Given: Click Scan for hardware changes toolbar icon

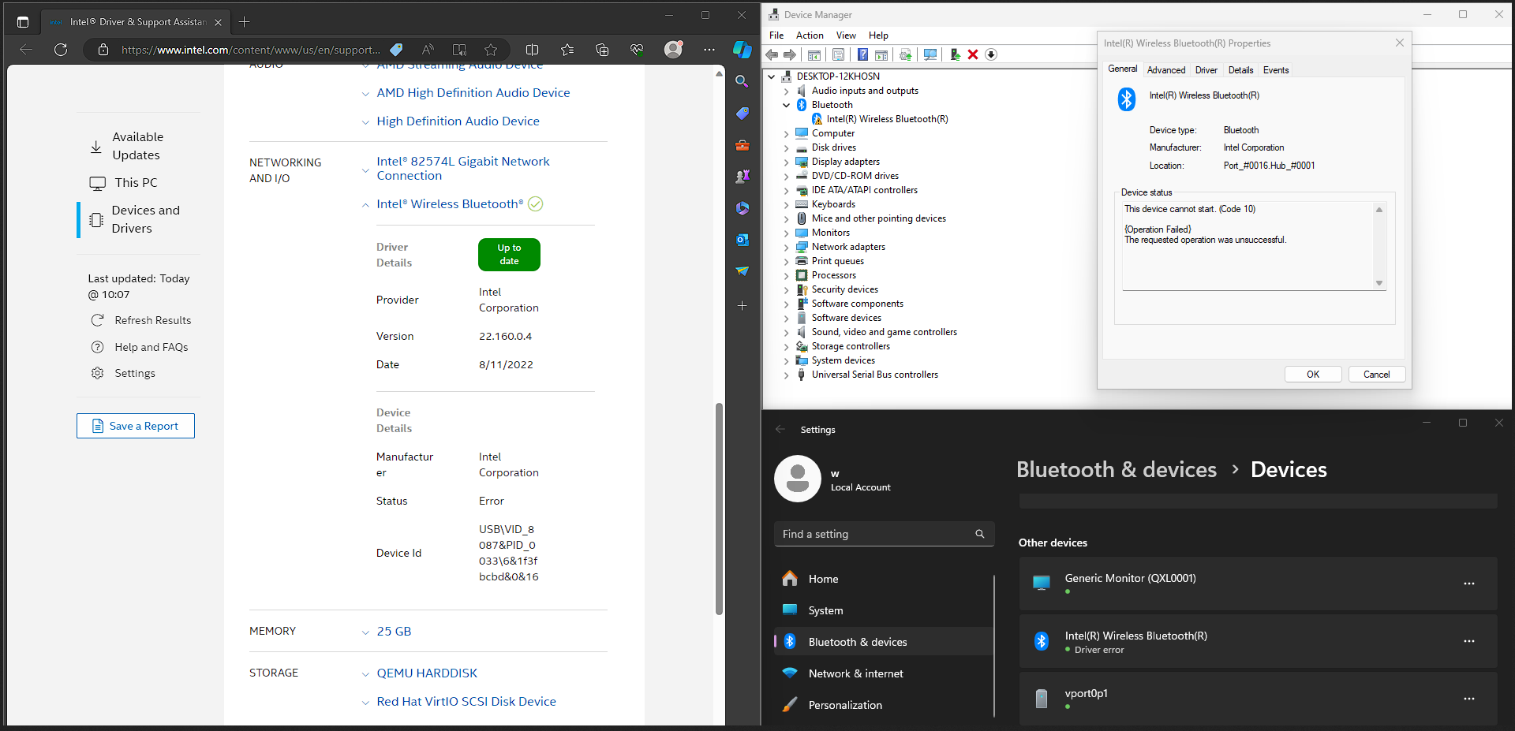Looking at the screenshot, I should point(930,54).
